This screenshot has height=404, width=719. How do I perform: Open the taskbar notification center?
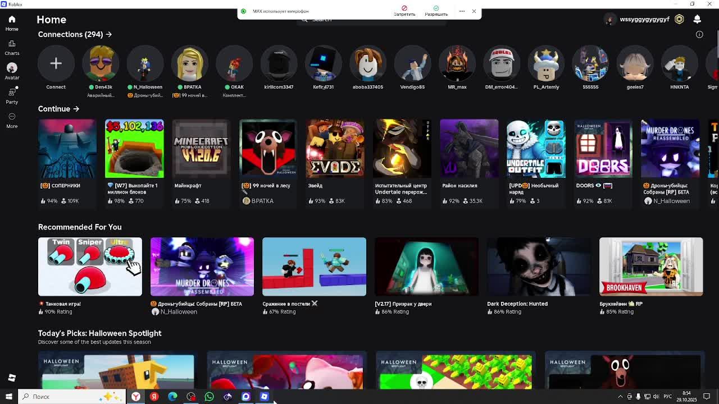click(x=707, y=397)
